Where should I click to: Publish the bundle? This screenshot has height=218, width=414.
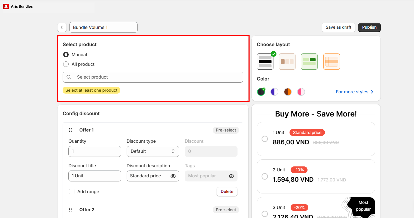pos(369,27)
